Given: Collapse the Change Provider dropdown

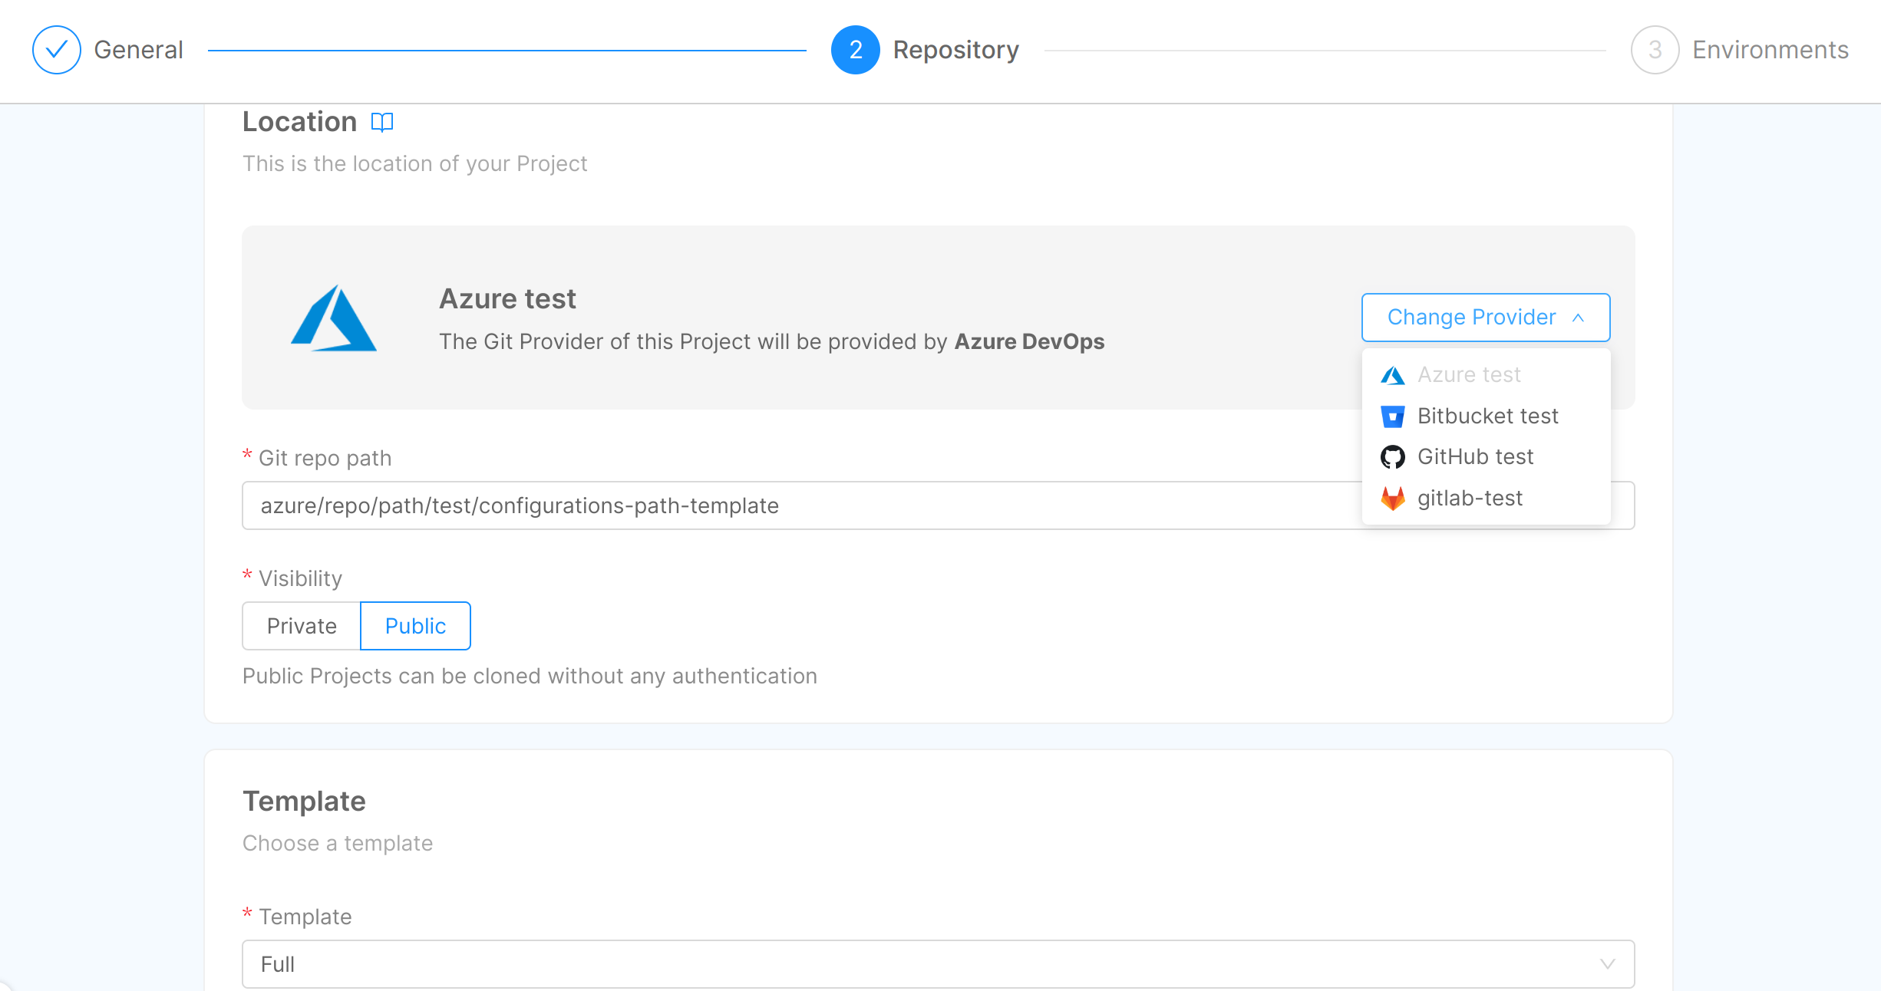Looking at the screenshot, I should tap(1485, 318).
